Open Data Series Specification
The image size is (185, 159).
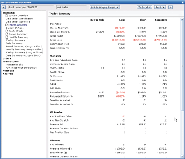(19, 18)
